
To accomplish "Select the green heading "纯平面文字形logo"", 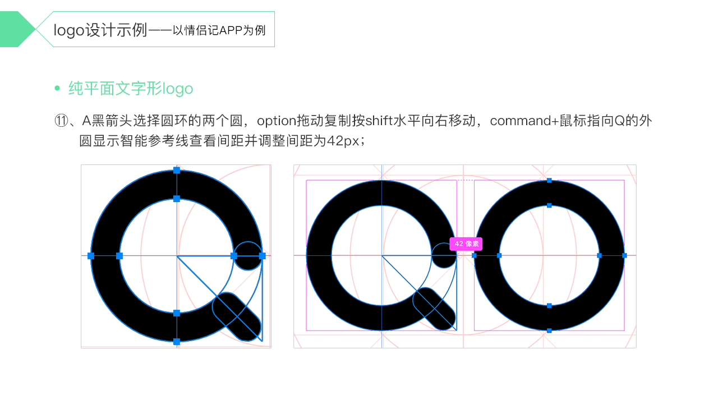I will (x=131, y=89).
